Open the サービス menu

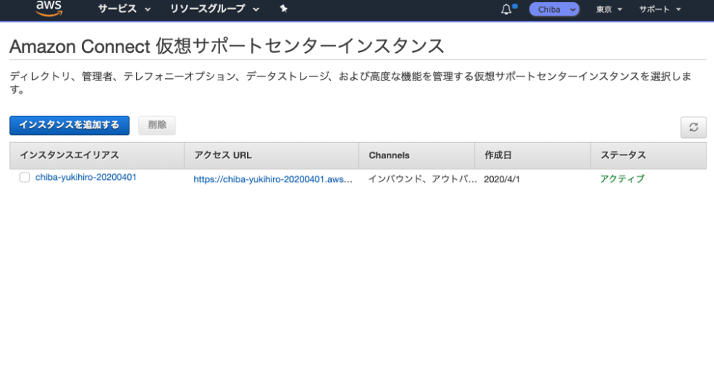(x=124, y=9)
